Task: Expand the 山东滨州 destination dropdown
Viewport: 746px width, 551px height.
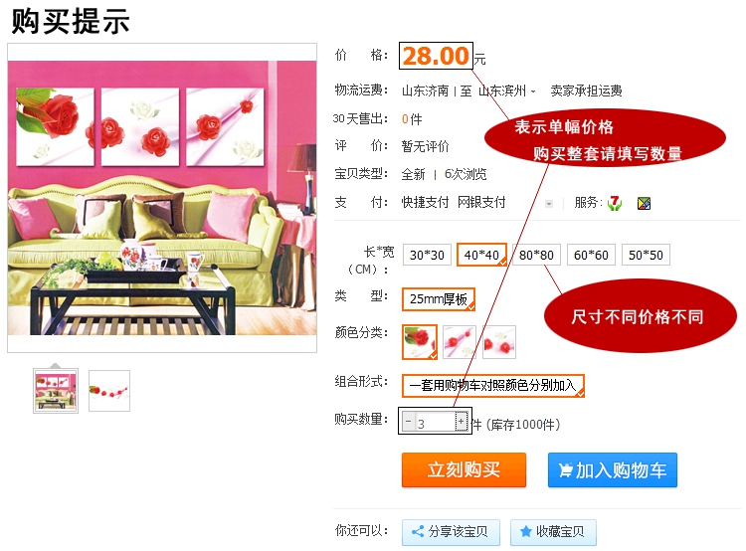Action: tap(533, 91)
